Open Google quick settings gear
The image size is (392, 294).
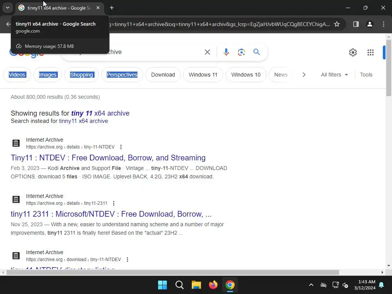pos(353,52)
